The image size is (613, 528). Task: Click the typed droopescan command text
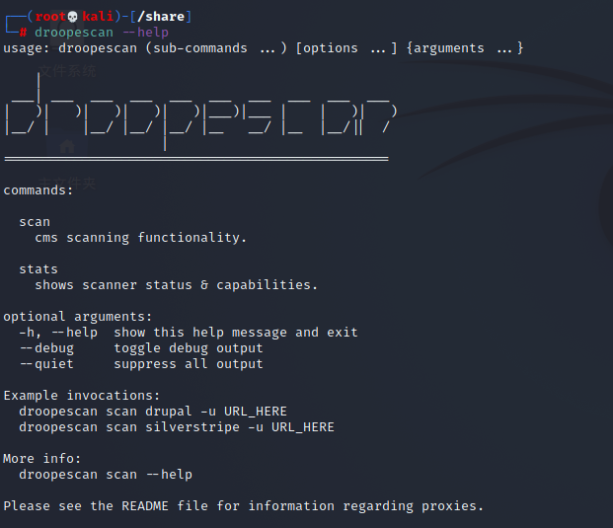click(x=74, y=33)
